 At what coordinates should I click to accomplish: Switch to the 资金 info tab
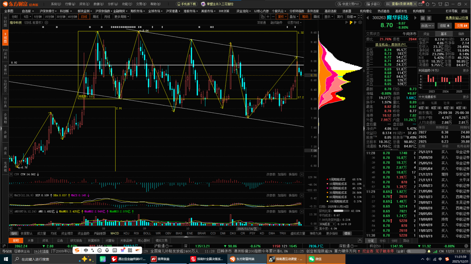pyautogui.click(x=426, y=34)
